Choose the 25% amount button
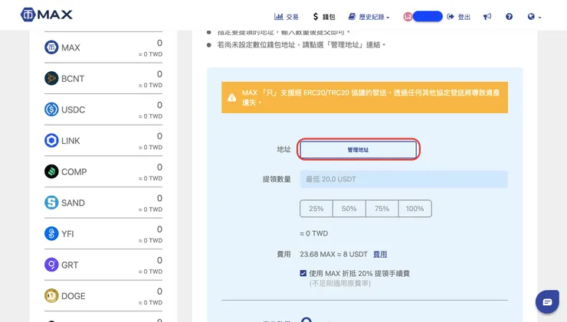 (316, 209)
